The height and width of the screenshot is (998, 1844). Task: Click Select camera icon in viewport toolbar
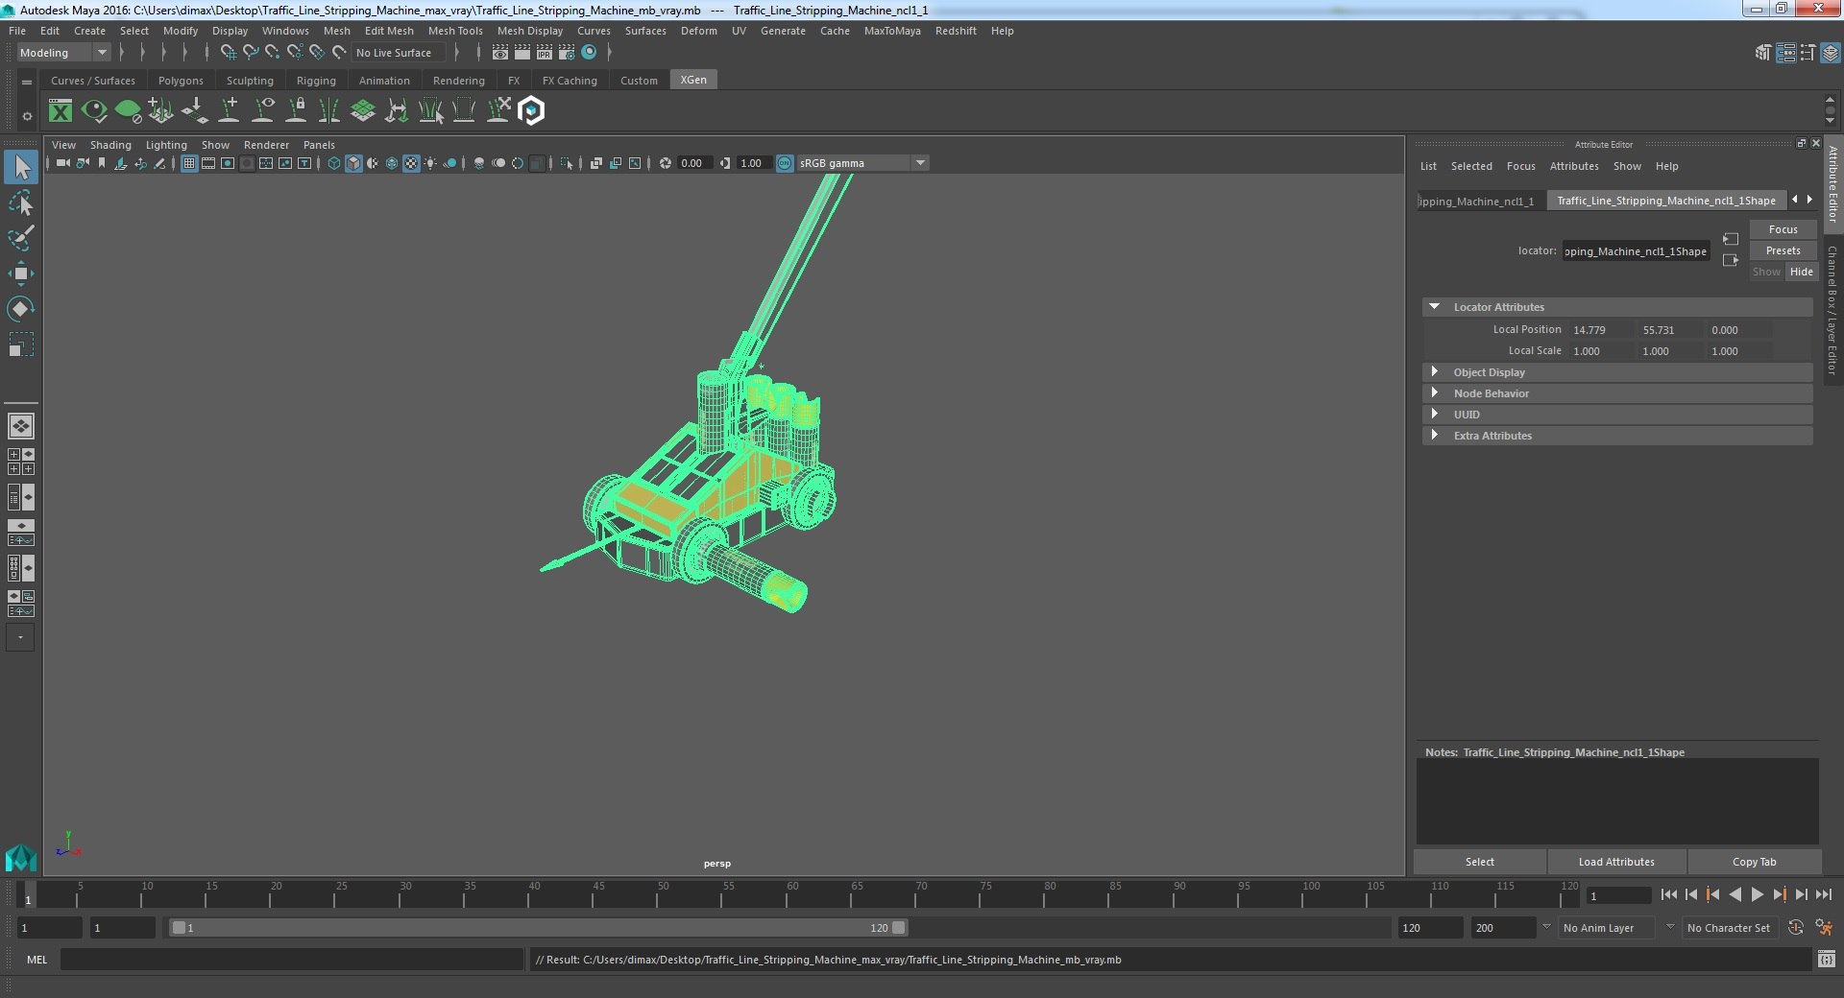click(62, 163)
